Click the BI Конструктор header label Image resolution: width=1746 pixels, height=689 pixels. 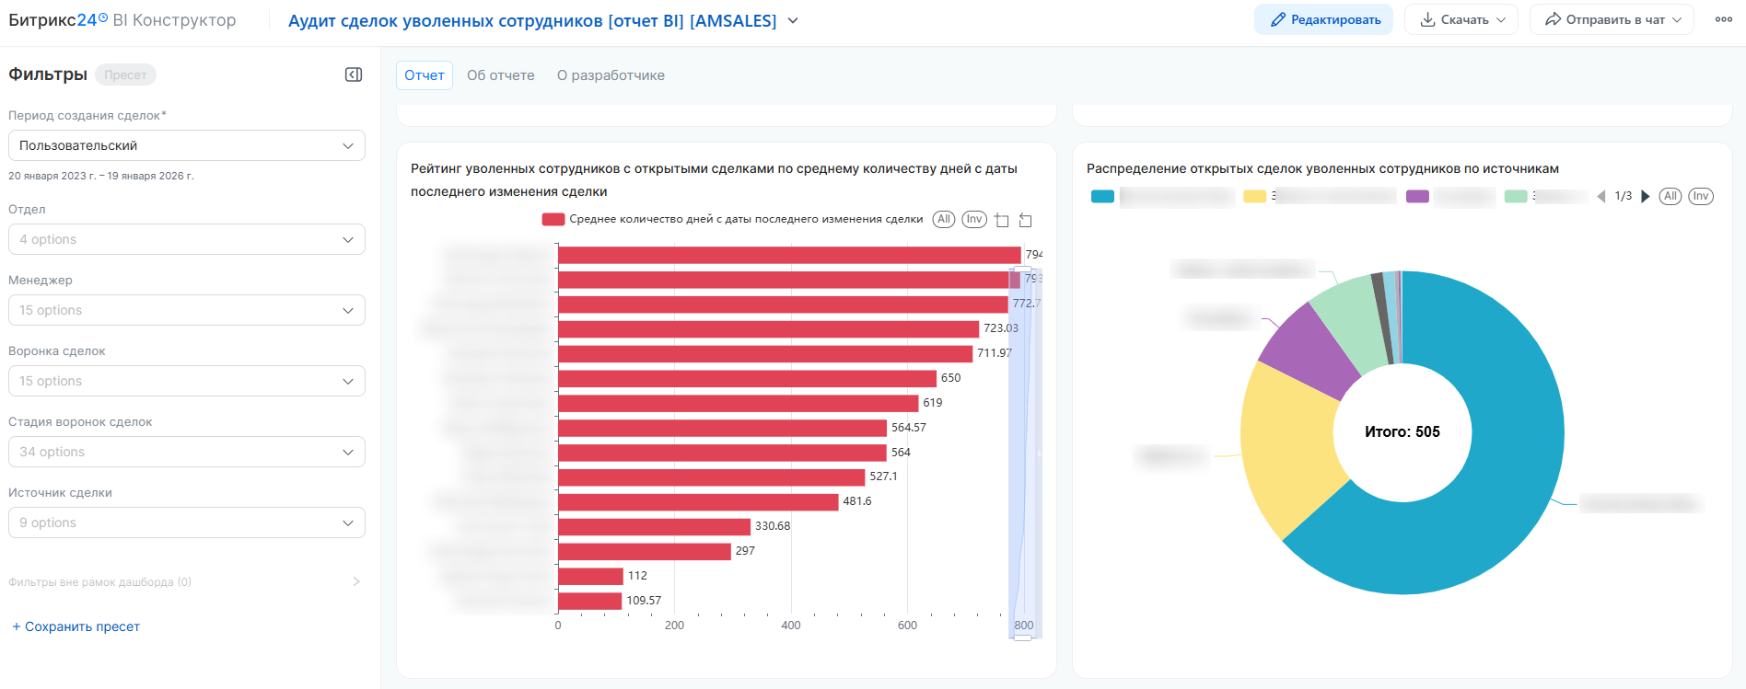click(174, 19)
